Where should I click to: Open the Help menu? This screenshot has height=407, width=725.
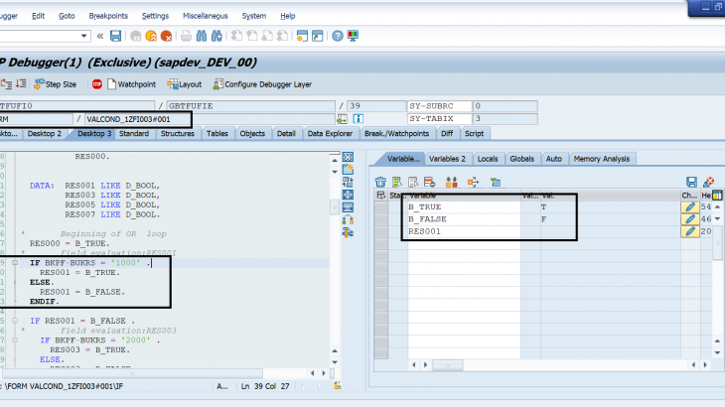click(288, 16)
